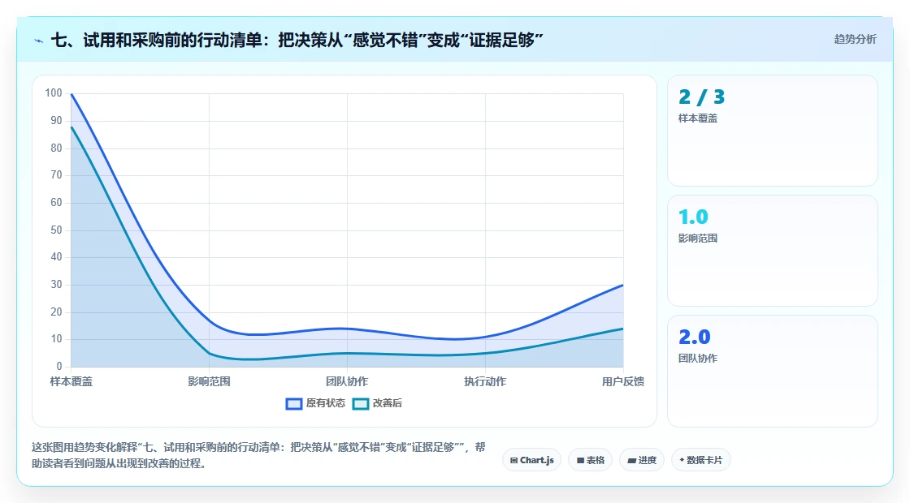Select the 数据卡片 tag pill
This screenshot has width=910, height=503.
(701, 460)
